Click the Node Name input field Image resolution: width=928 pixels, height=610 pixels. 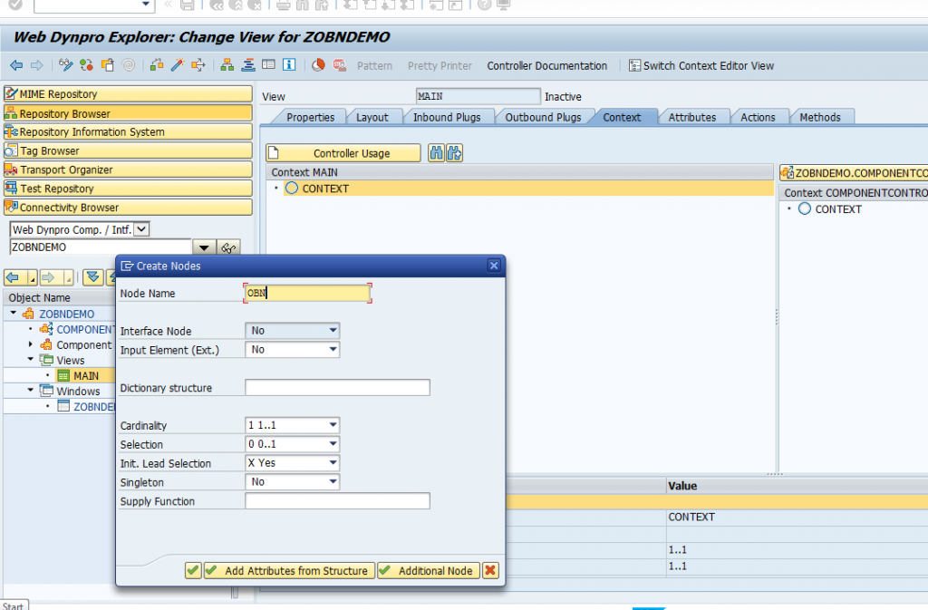(307, 293)
